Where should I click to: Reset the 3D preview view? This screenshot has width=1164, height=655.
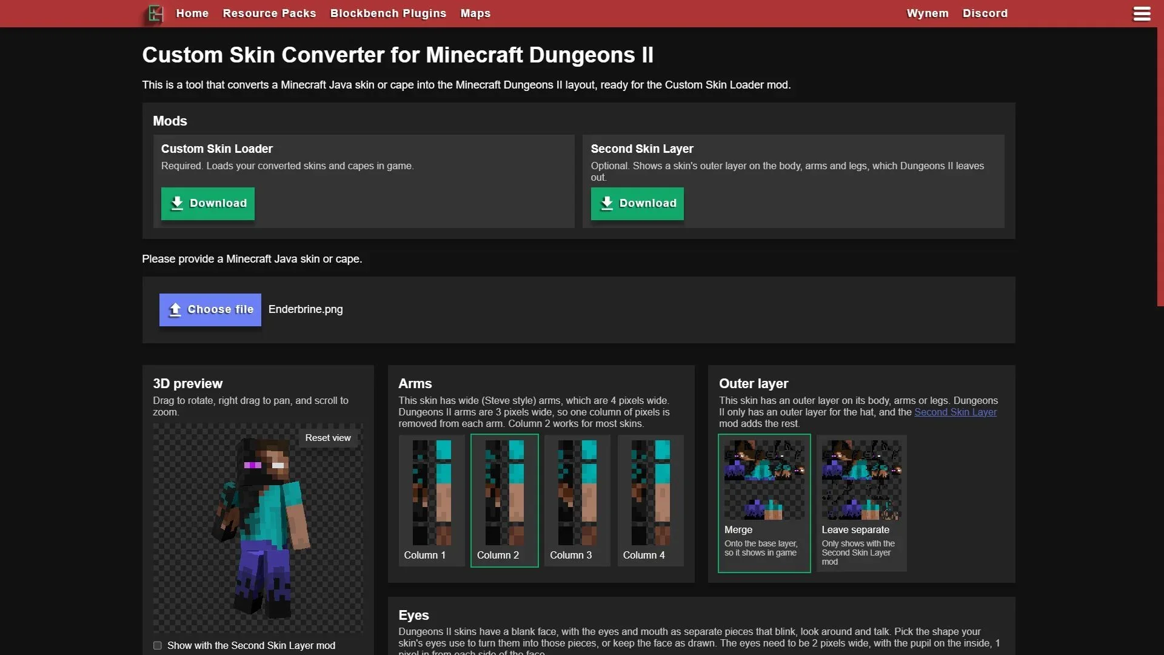point(328,438)
